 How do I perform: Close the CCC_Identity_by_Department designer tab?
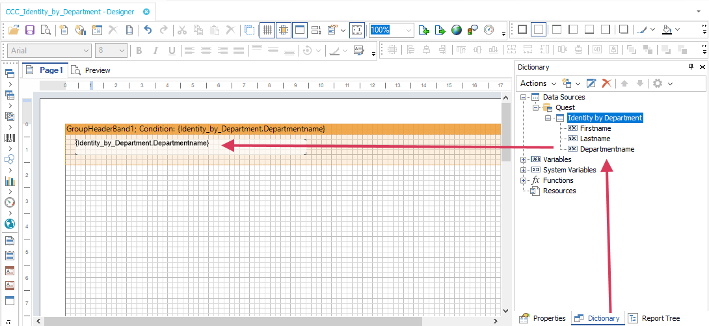pos(146,12)
